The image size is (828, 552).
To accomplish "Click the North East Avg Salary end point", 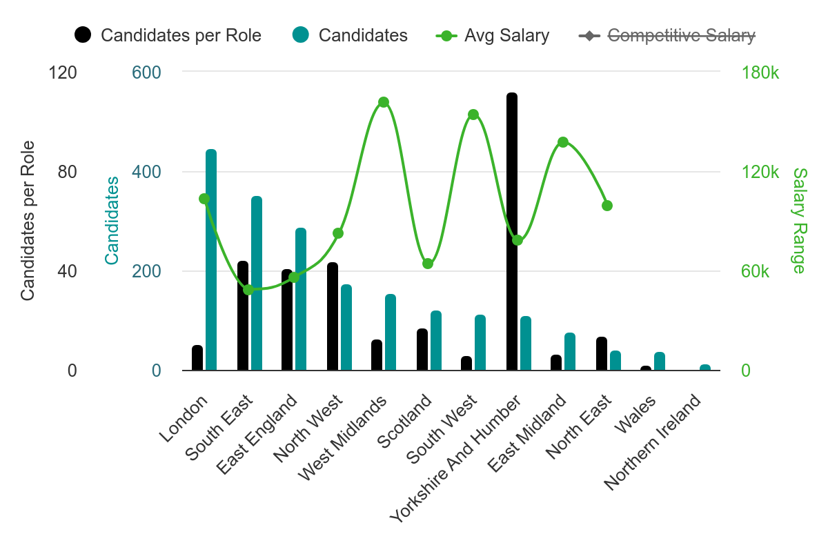I will pyautogui.click(x=607, y=206).
